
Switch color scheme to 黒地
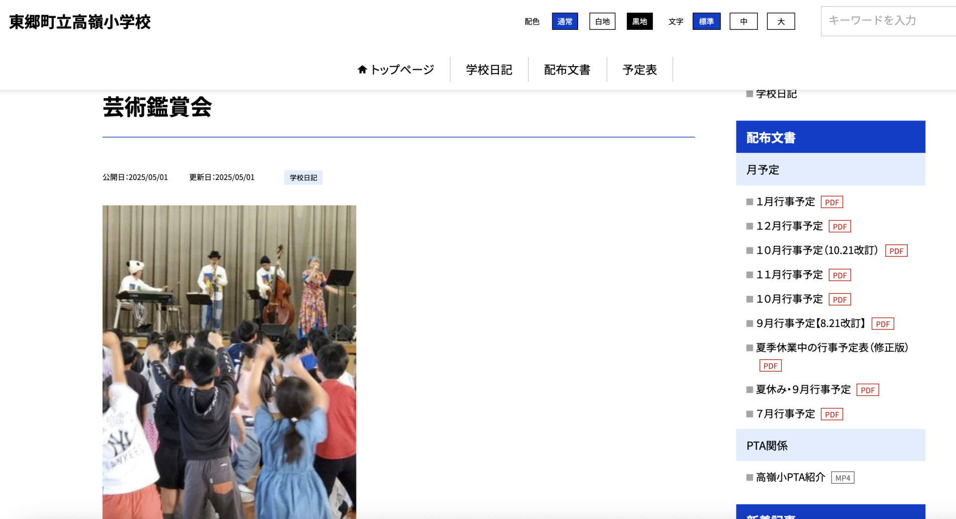click(639, 21)
